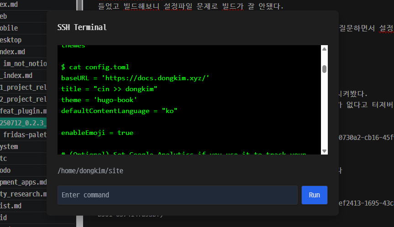Expand the esktop folder in sidebar

click(11, 40)
